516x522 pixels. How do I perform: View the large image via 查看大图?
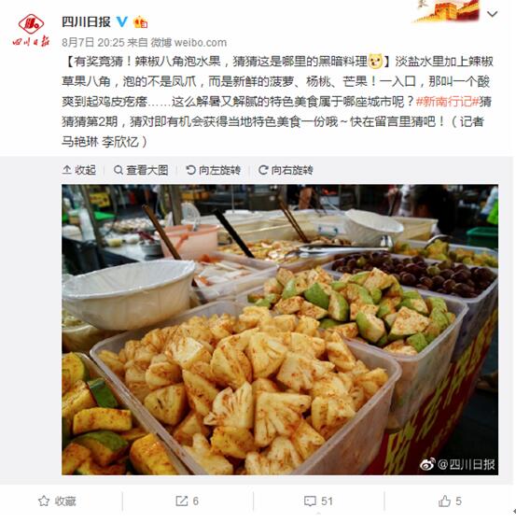(141, 170)
